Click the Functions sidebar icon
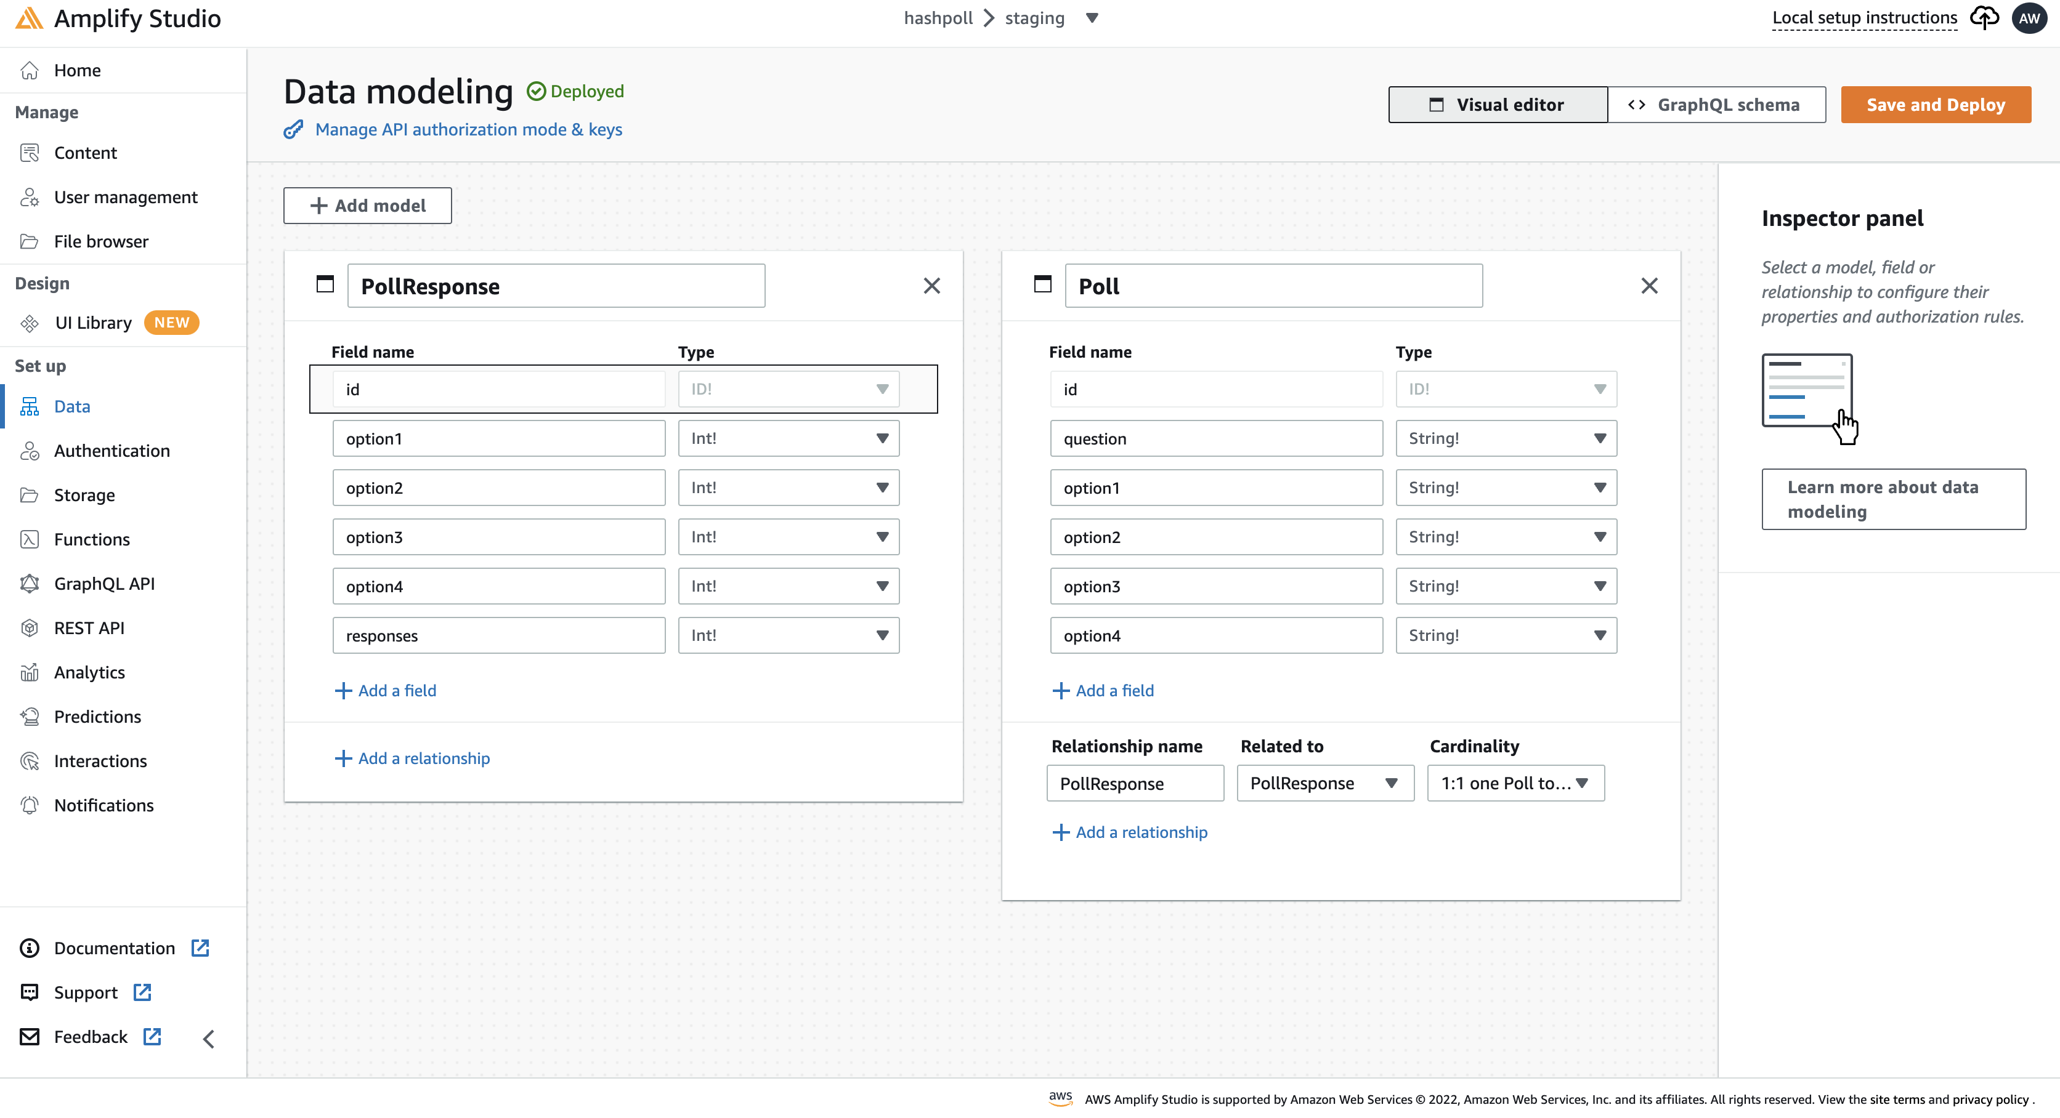 (30, 538)
